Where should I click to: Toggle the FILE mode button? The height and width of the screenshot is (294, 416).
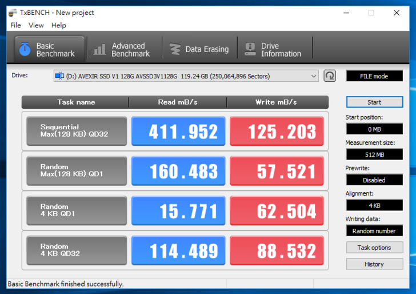coord(374,76)
